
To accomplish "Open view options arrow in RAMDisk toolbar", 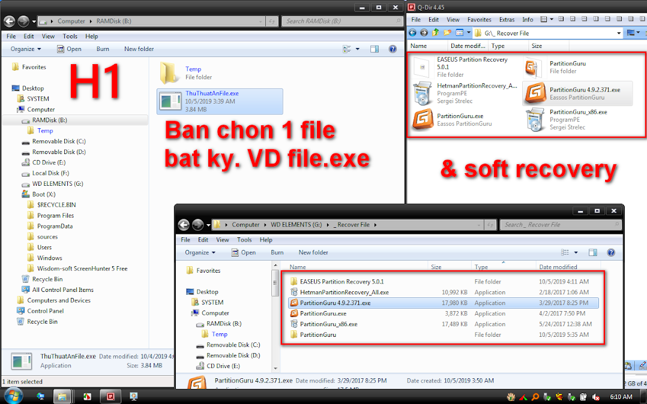I will click(357, 49).
